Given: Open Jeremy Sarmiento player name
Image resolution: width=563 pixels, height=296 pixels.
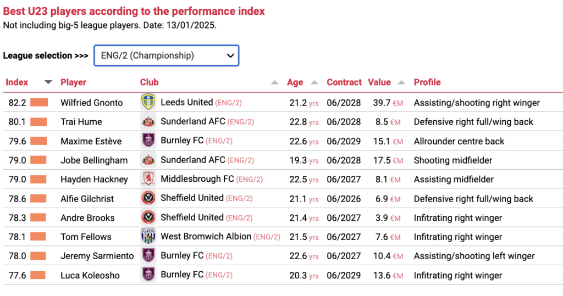Looking at the screenshot, I should pyautogui.click(x=97, y=256).
